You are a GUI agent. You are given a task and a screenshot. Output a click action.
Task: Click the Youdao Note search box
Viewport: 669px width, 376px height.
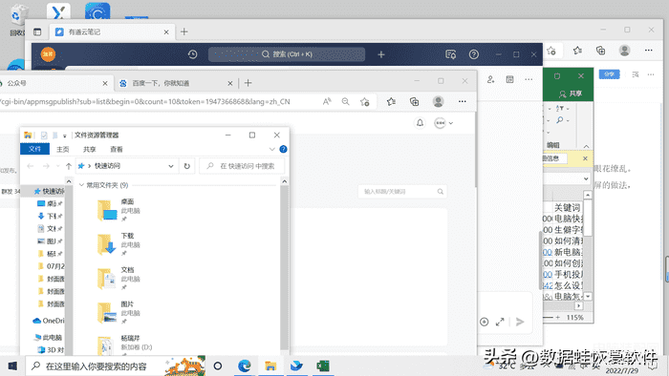(x=287, y=54)
